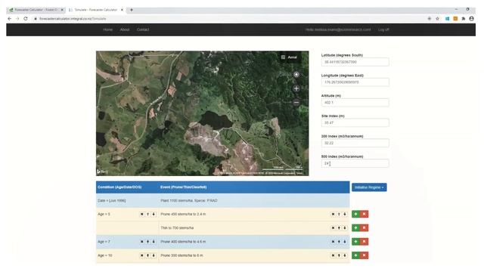Edit the Site Index (m) field
This screenshot has width=484, height=272.
pos(355,122)
